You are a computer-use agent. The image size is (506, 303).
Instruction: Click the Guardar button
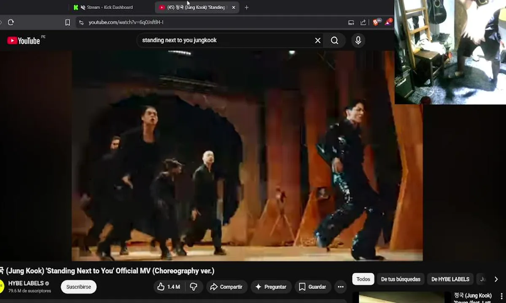[313, 287]
